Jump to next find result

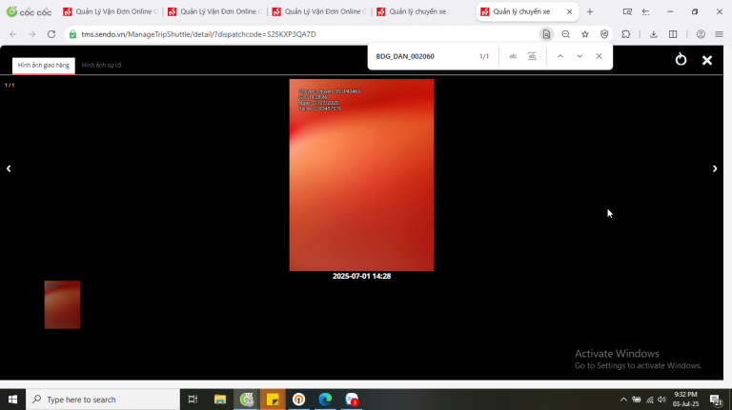click(x=579, y=56)
